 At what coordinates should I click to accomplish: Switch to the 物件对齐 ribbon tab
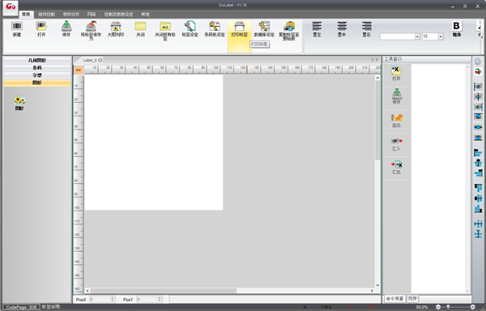[x=71, y=15]
